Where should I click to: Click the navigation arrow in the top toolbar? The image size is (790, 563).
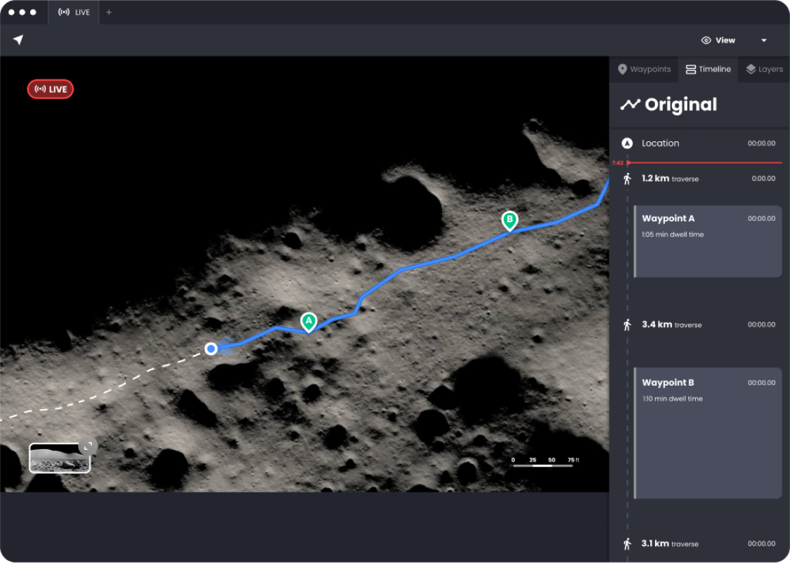(x=17, y=40)
